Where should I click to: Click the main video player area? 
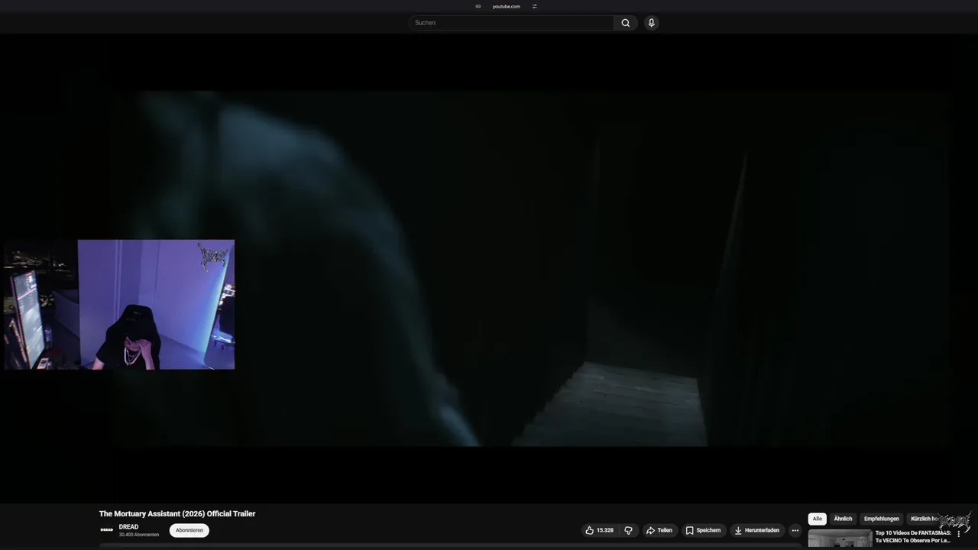coord(489,267)
